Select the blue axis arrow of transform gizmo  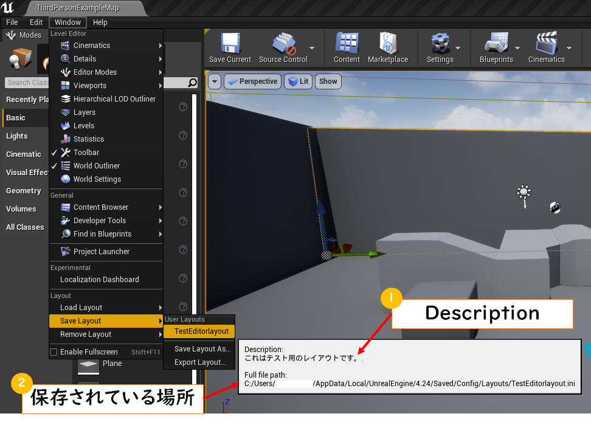coord(320,209)
